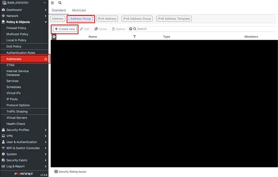The width and height of the screenshot is (278, 177).
Task: Click the table settings gear icon
Action: click(54, 37)
